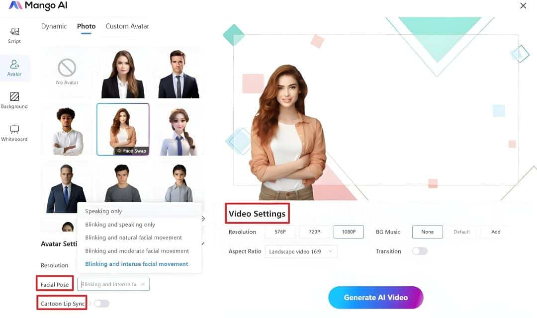The image size is (537, 318).
Task: Enable the Transition toggle
Action: (x=420, y=251)
